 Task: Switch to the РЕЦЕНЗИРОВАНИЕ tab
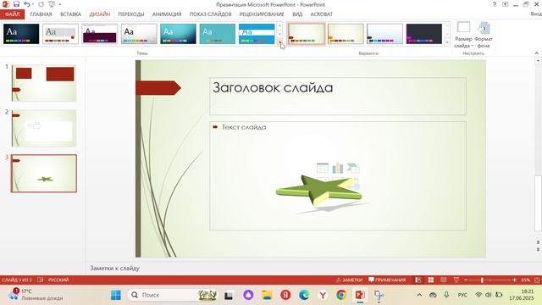coord(262,14)
